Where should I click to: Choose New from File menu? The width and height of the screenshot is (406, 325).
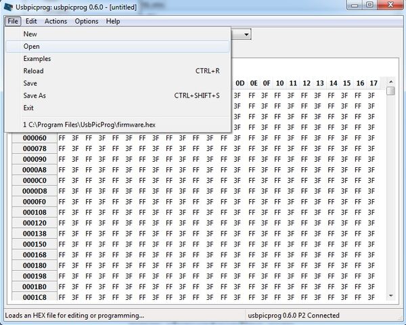tap(117, 34)
